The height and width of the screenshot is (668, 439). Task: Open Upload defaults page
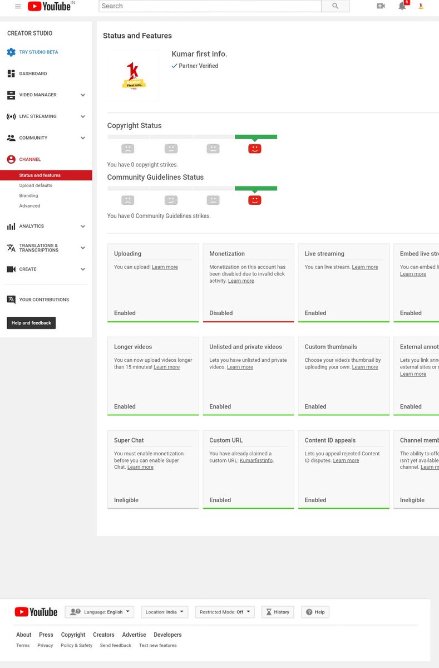(x=36, y=185)
